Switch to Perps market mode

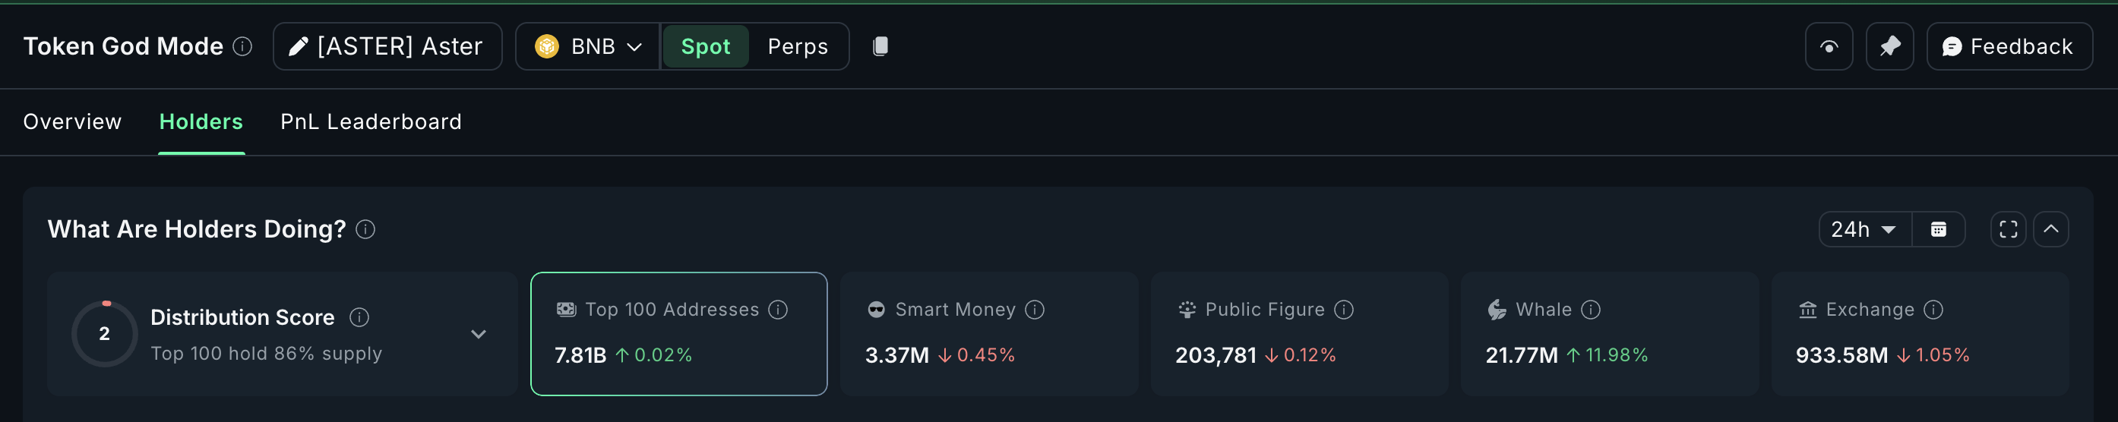(797, 46)
